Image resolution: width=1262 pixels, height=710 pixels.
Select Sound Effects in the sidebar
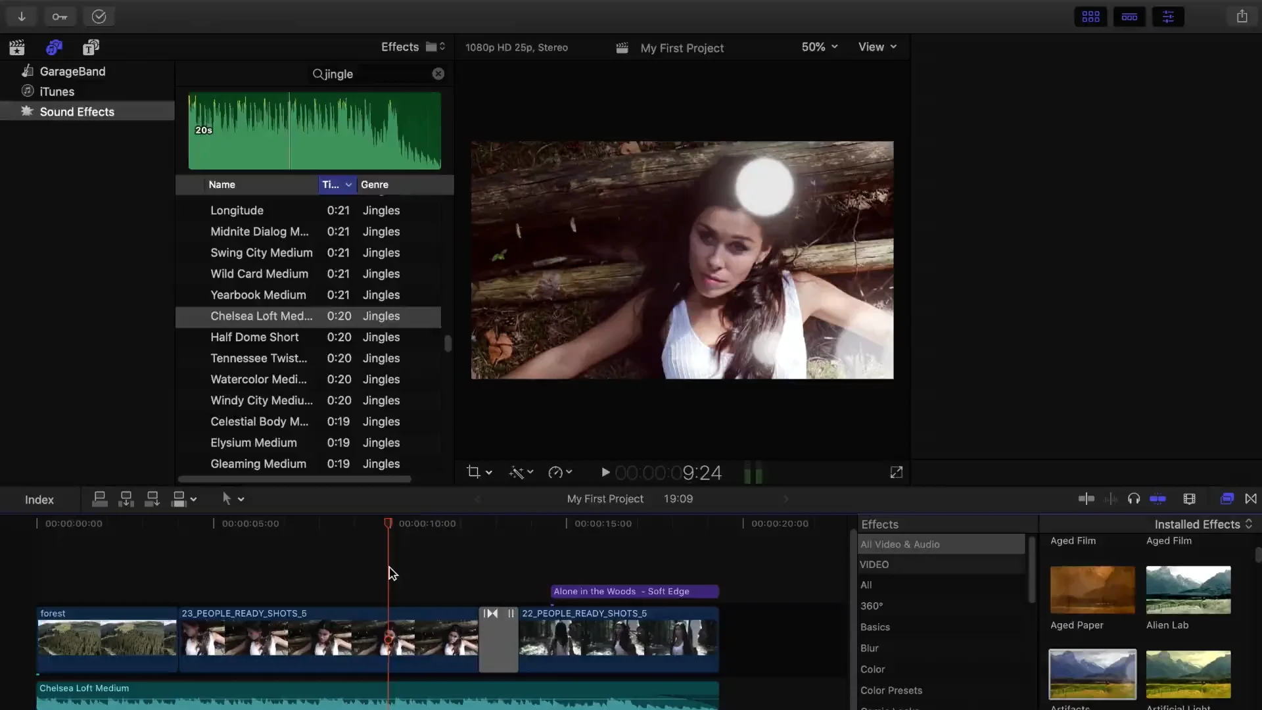click(x=77, y=112)
